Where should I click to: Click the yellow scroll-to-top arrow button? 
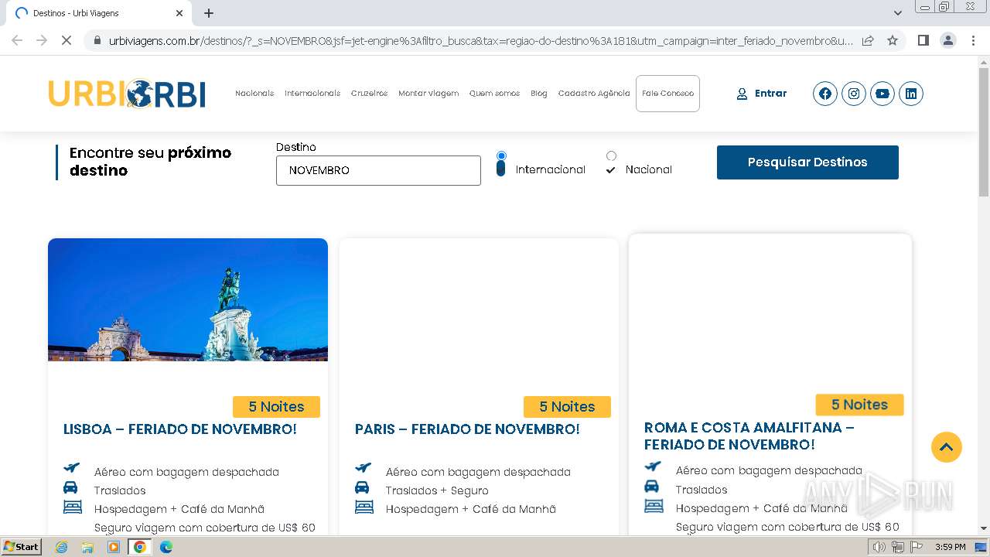(x=946, y=447)
